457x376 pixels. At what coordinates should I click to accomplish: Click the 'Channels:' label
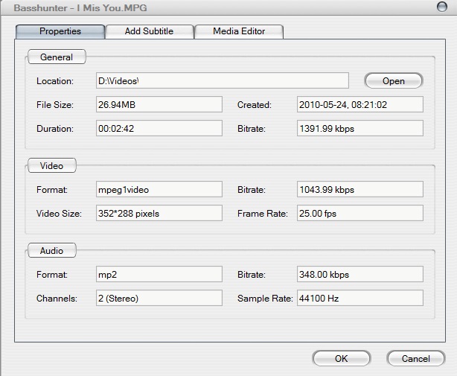57,299
